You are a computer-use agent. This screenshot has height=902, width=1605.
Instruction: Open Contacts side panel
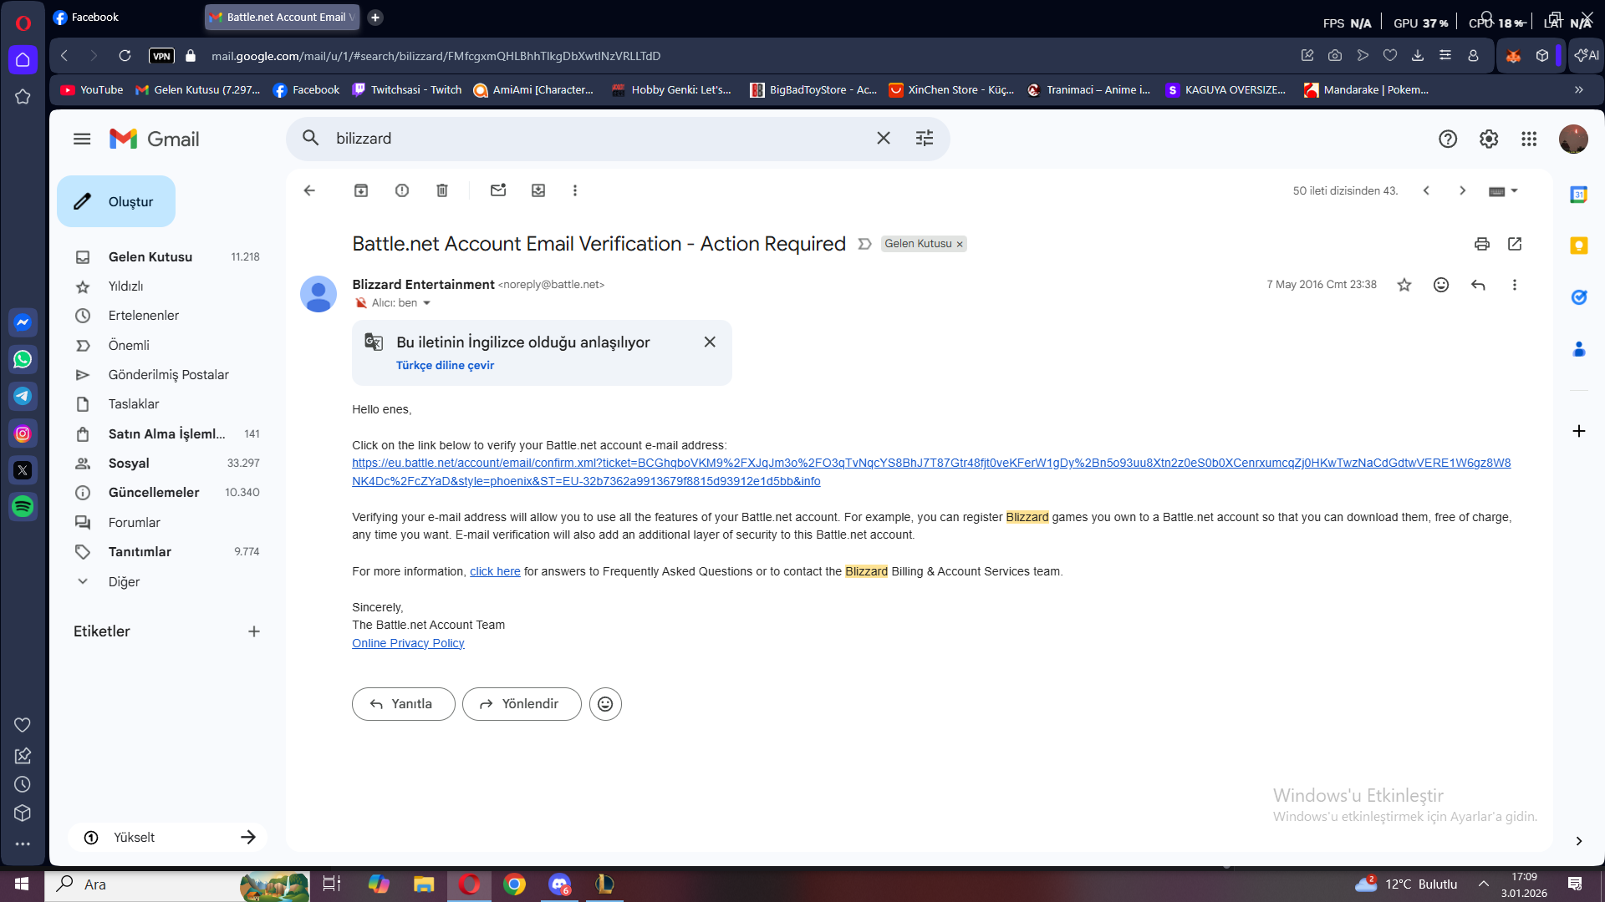pos(1579,349)
